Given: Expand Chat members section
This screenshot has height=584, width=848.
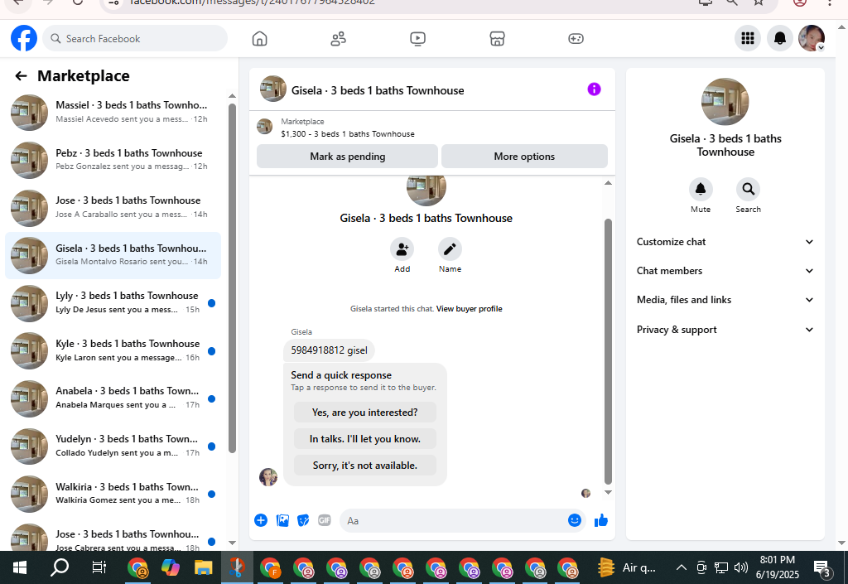Looking at the screenshot, I should click(x=725, y=271).
